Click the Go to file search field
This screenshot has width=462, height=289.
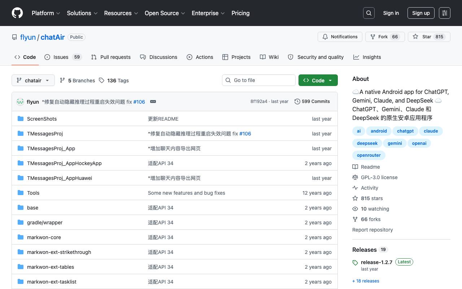(259, 80)
